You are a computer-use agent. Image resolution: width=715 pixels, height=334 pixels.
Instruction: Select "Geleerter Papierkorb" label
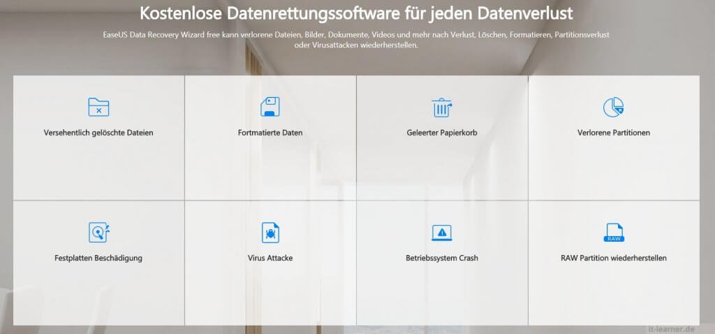442,133
